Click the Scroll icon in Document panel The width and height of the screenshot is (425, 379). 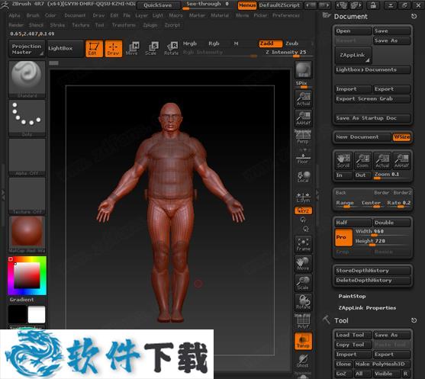tap(343, 161)
